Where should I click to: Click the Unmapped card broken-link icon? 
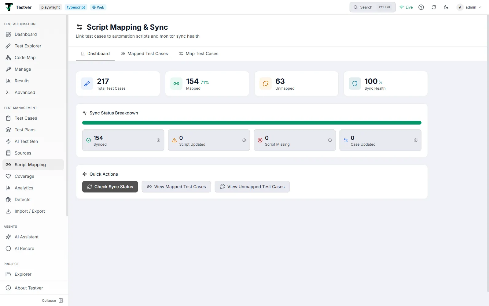[266, 84]
